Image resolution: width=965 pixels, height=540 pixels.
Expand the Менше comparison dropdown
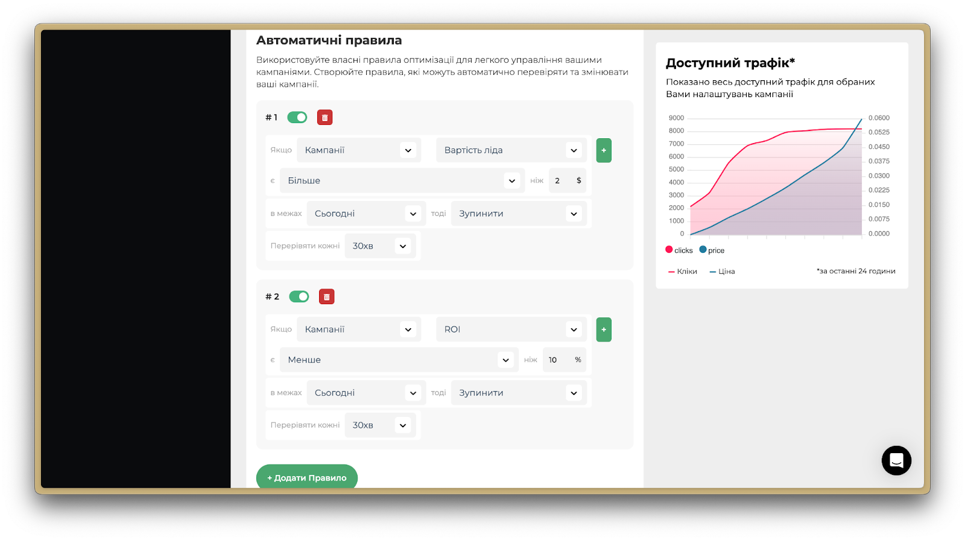pyautogui.click(x=399, y=360)
